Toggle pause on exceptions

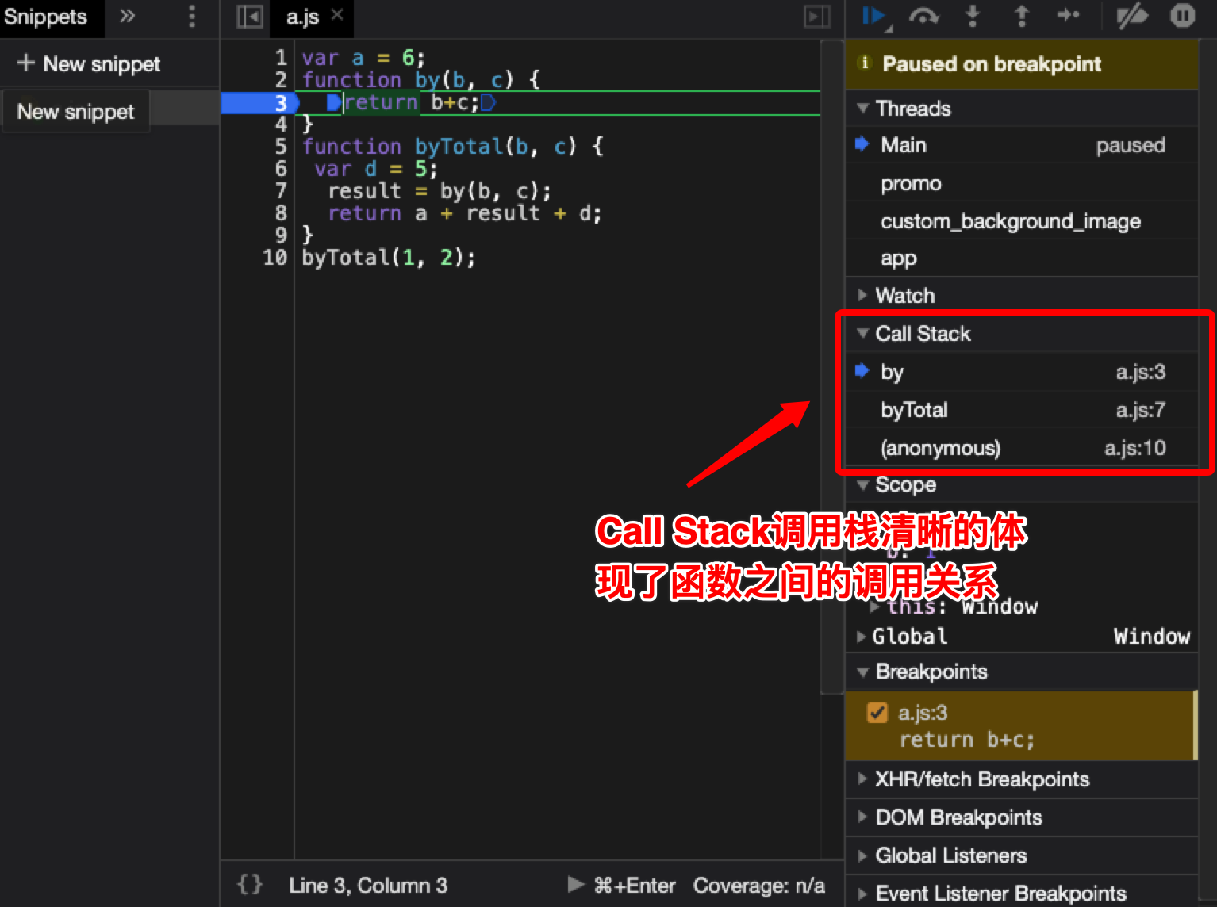click(x=1182, y=16)
